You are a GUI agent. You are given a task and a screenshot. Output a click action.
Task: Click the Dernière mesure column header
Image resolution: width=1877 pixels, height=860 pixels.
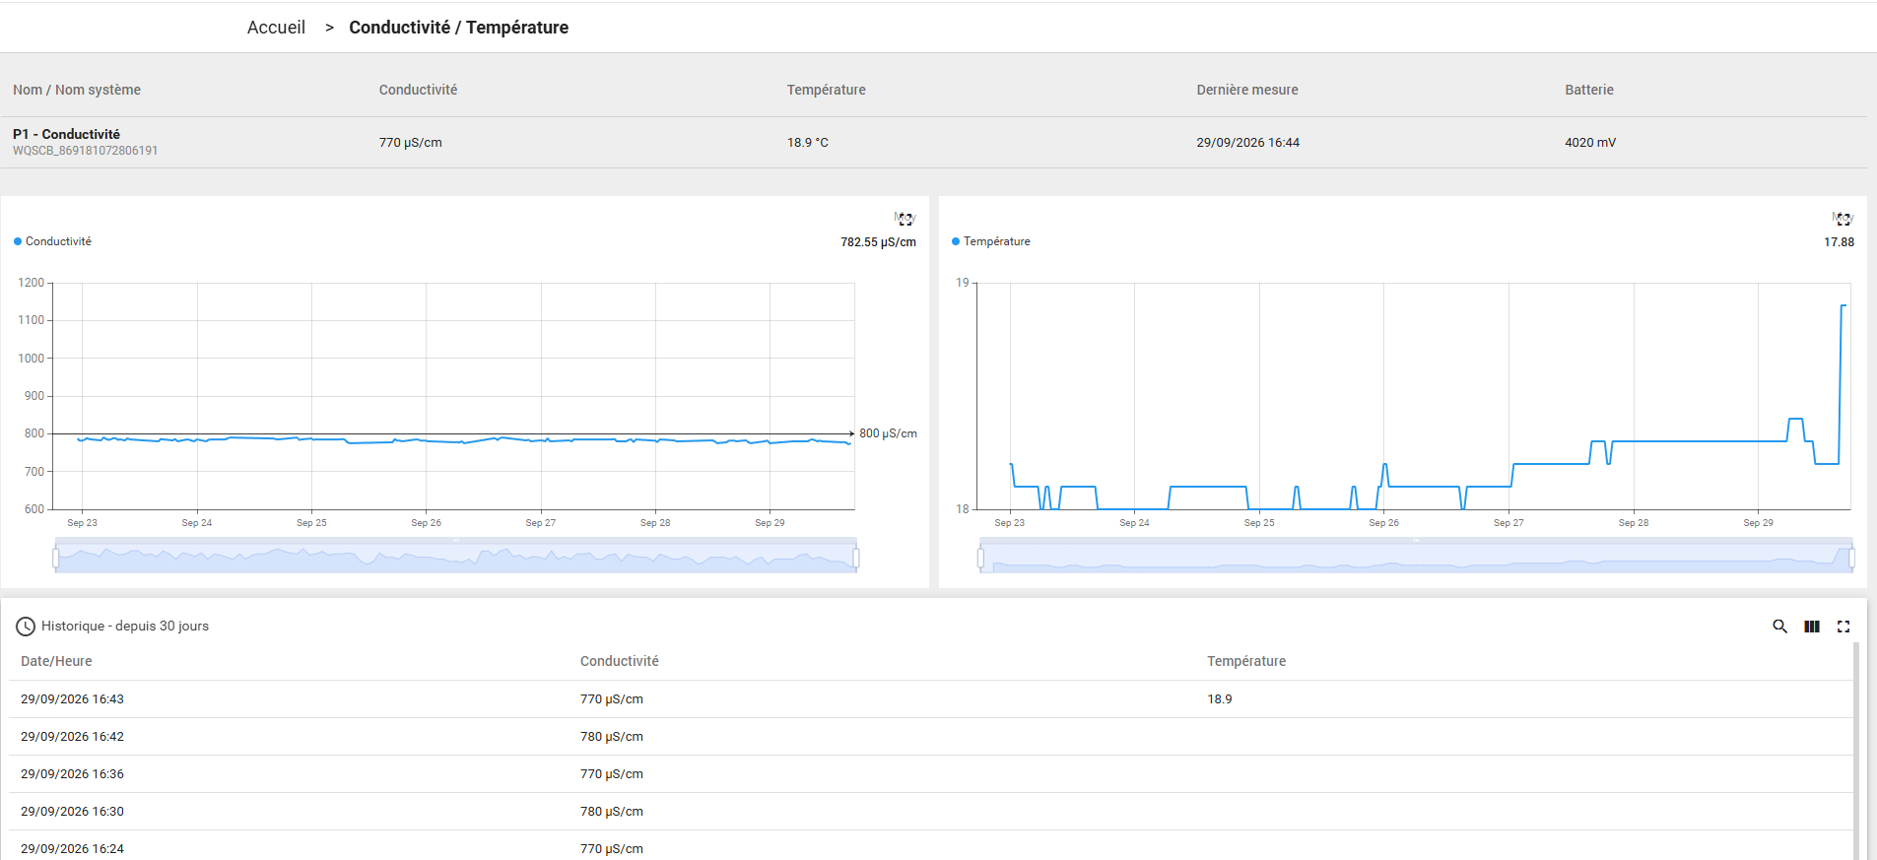(1247, 90)
